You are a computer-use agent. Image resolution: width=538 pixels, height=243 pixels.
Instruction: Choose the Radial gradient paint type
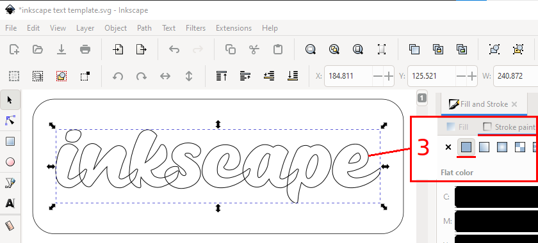(x=501, y=147)
